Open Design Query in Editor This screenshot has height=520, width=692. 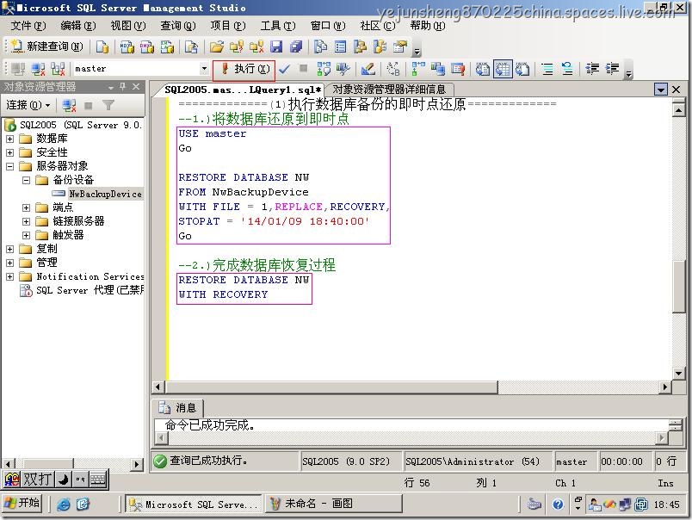point(368,69)
